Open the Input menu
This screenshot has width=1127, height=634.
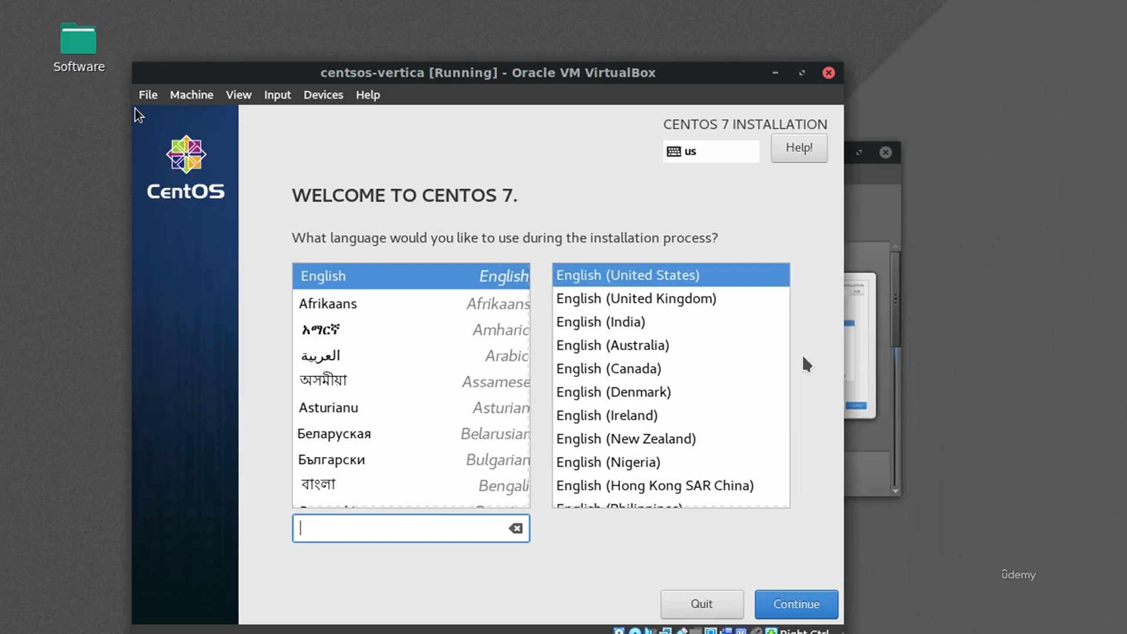click(x=277, y=95)
